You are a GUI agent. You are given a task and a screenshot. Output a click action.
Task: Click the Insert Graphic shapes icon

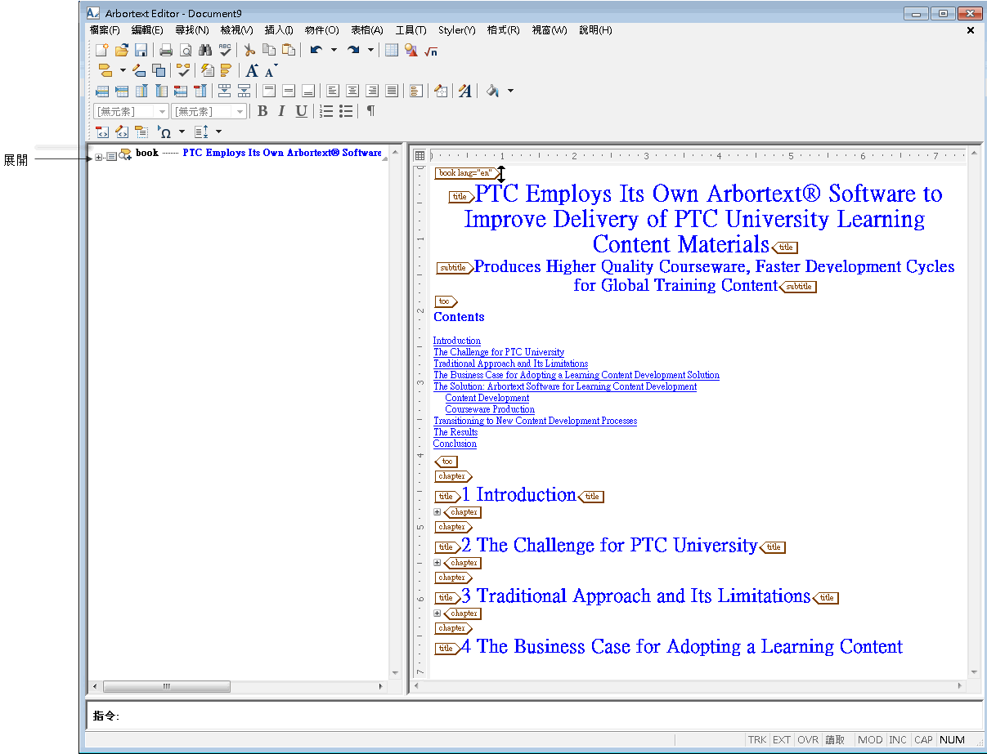click(411, 50)
